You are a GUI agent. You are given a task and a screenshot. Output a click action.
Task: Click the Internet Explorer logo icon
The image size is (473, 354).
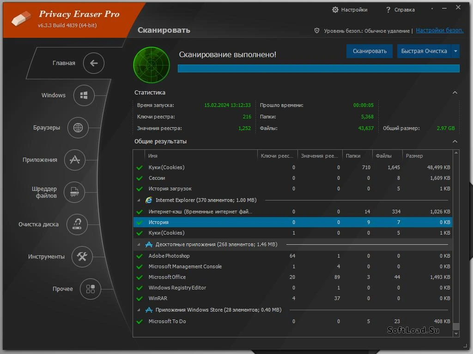[149, 200]
